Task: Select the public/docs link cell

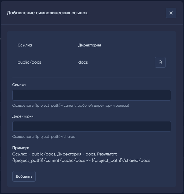Action: [29, 62]
